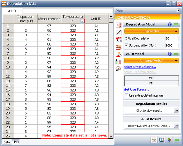This screenshot has width=183, height=146.
Task: Toggle the Suspend After (Mon) checkbox
Action: (126, 45)
